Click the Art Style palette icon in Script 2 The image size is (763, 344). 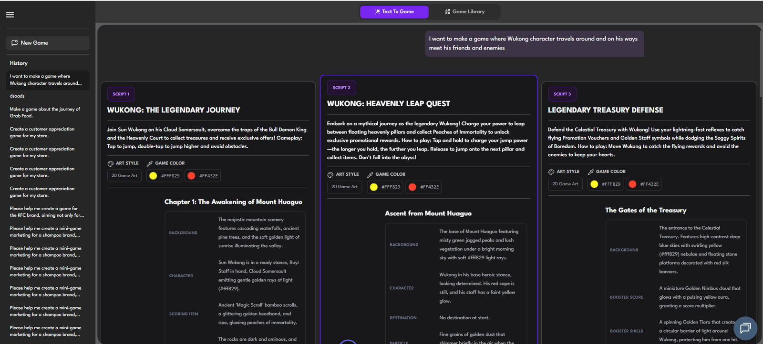pos(330,175)
